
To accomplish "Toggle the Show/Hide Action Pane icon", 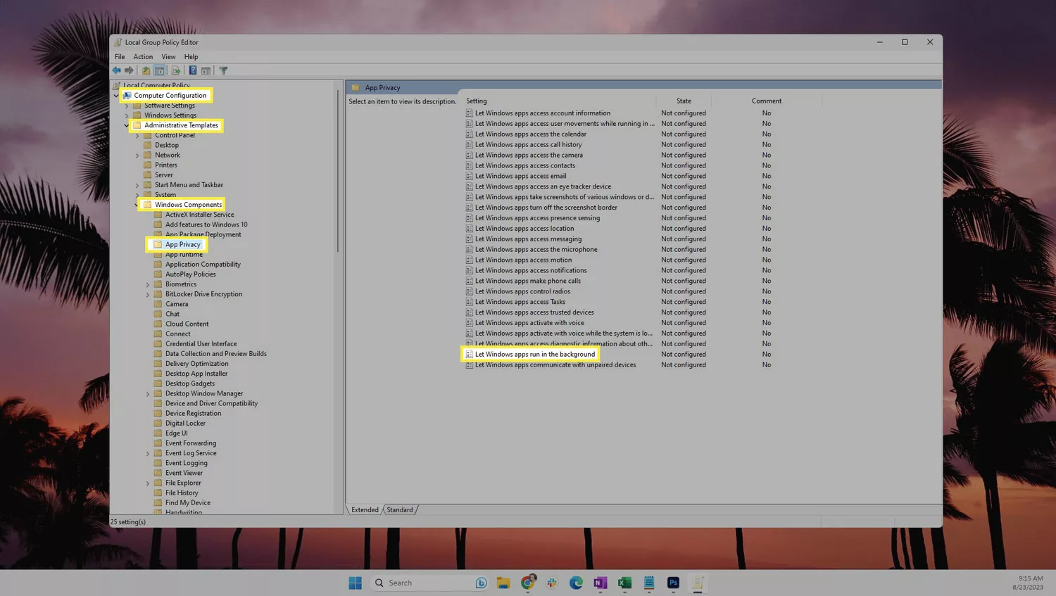I will (x=206, y=70).
